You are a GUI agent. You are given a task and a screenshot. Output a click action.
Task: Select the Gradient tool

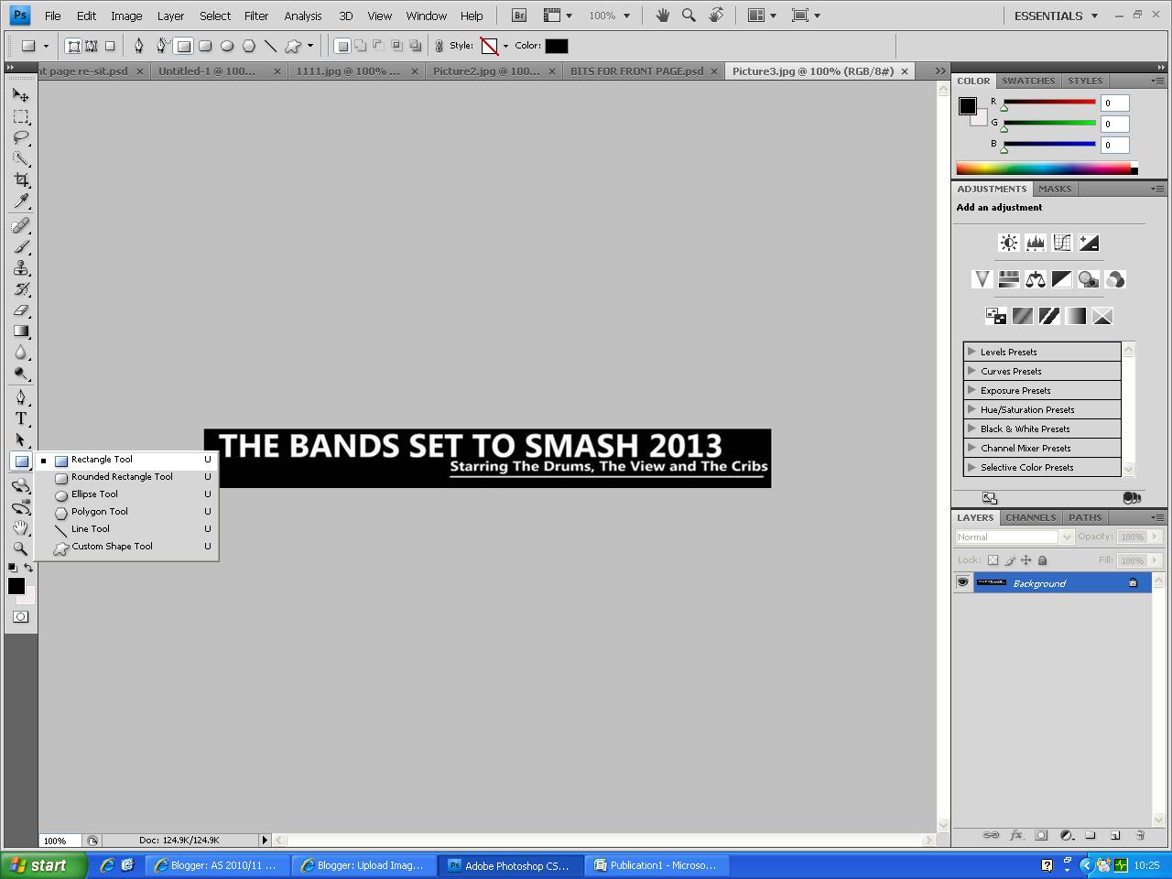(20, 331)
